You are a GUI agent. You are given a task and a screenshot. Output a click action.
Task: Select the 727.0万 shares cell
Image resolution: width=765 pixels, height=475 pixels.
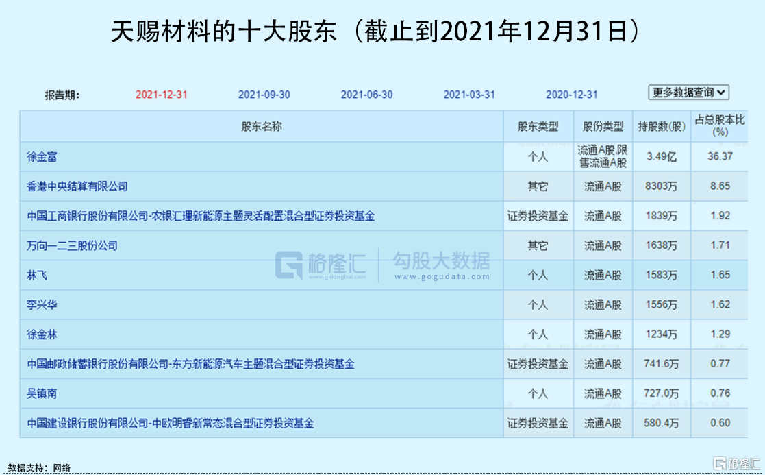662,393
